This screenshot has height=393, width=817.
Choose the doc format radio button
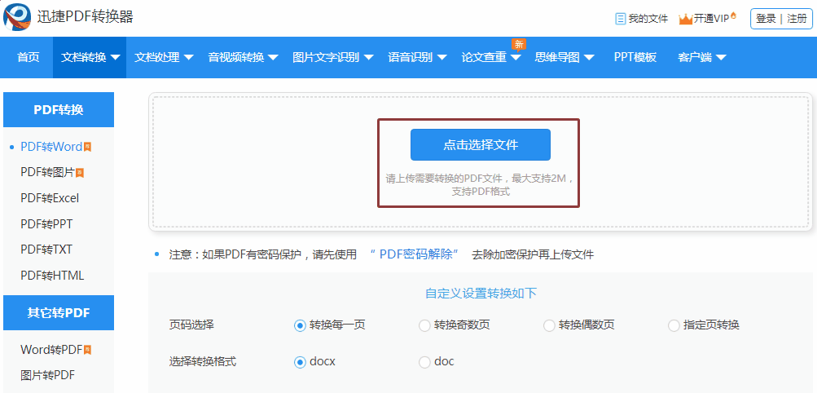424,362
